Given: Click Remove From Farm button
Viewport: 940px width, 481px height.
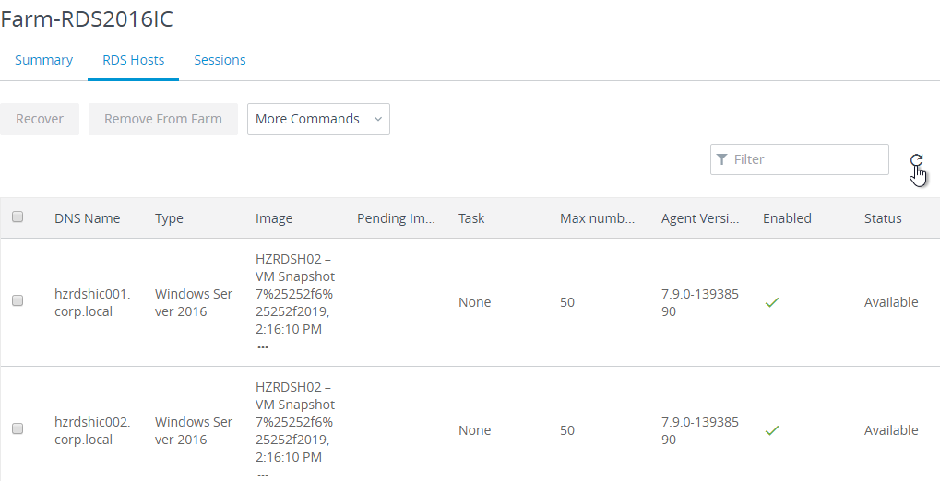Looking at the screenshot, I should pyautogui.click(x=163, y=119).
